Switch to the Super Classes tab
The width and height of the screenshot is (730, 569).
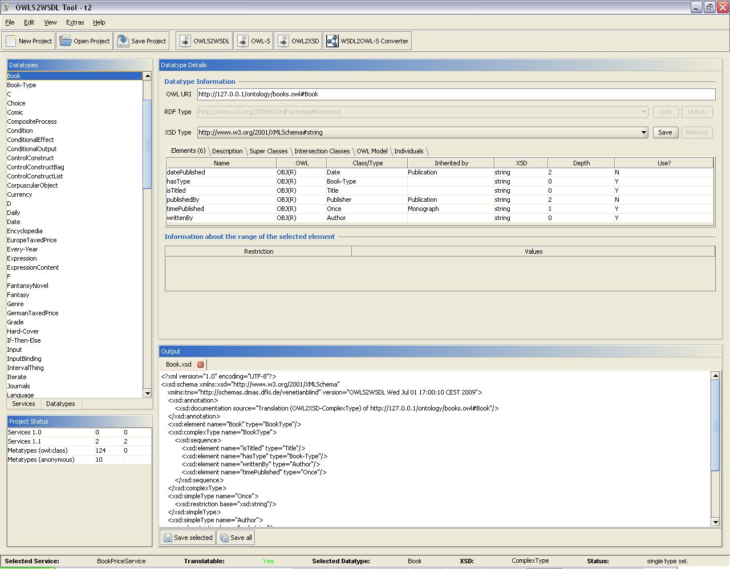click(x=268, y=151)
